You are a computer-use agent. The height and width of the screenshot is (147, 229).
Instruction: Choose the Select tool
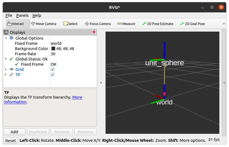point(70,24)
